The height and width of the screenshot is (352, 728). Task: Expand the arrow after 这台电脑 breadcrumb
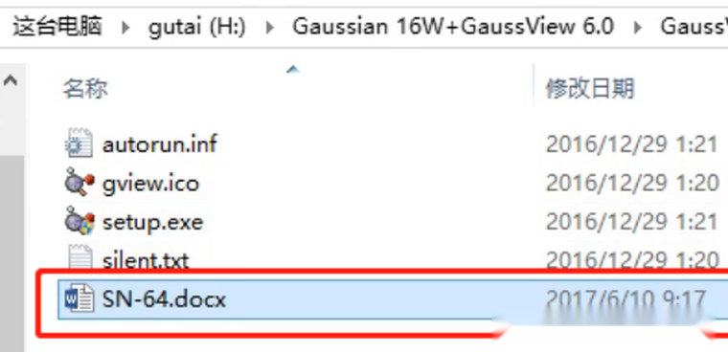(125, 28)
